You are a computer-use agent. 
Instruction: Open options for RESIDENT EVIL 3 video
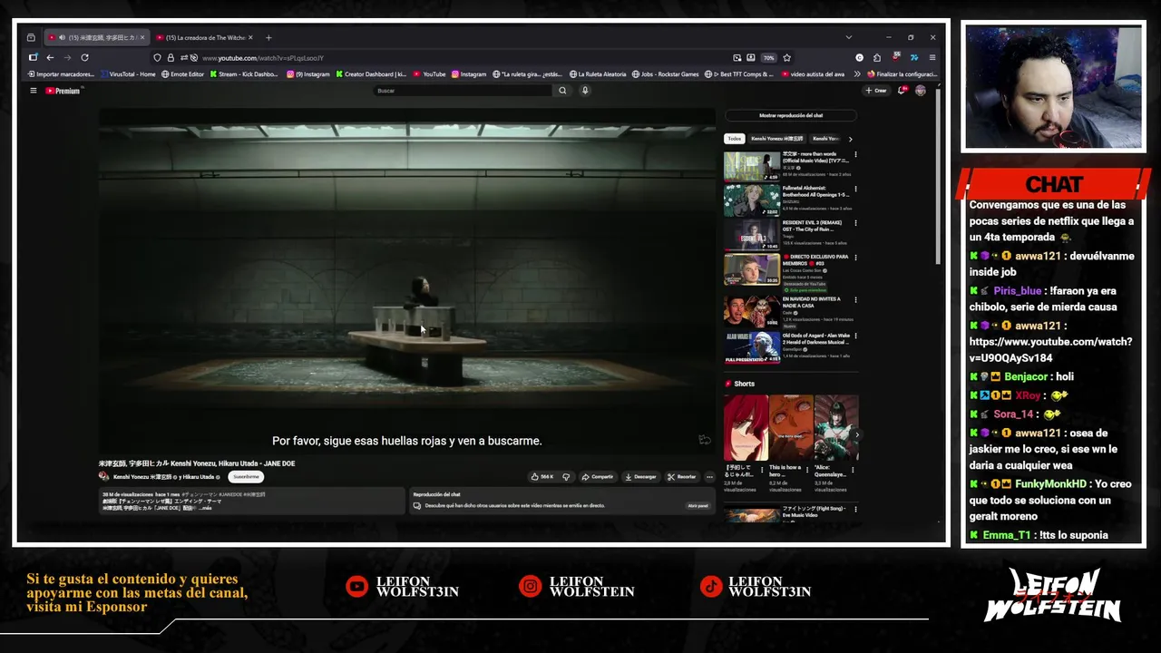coord(855,223)
